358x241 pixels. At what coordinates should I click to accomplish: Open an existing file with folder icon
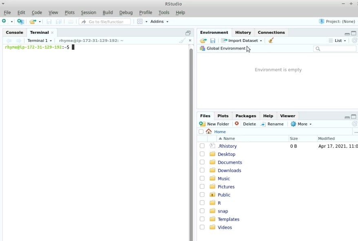tap(33, 22)
